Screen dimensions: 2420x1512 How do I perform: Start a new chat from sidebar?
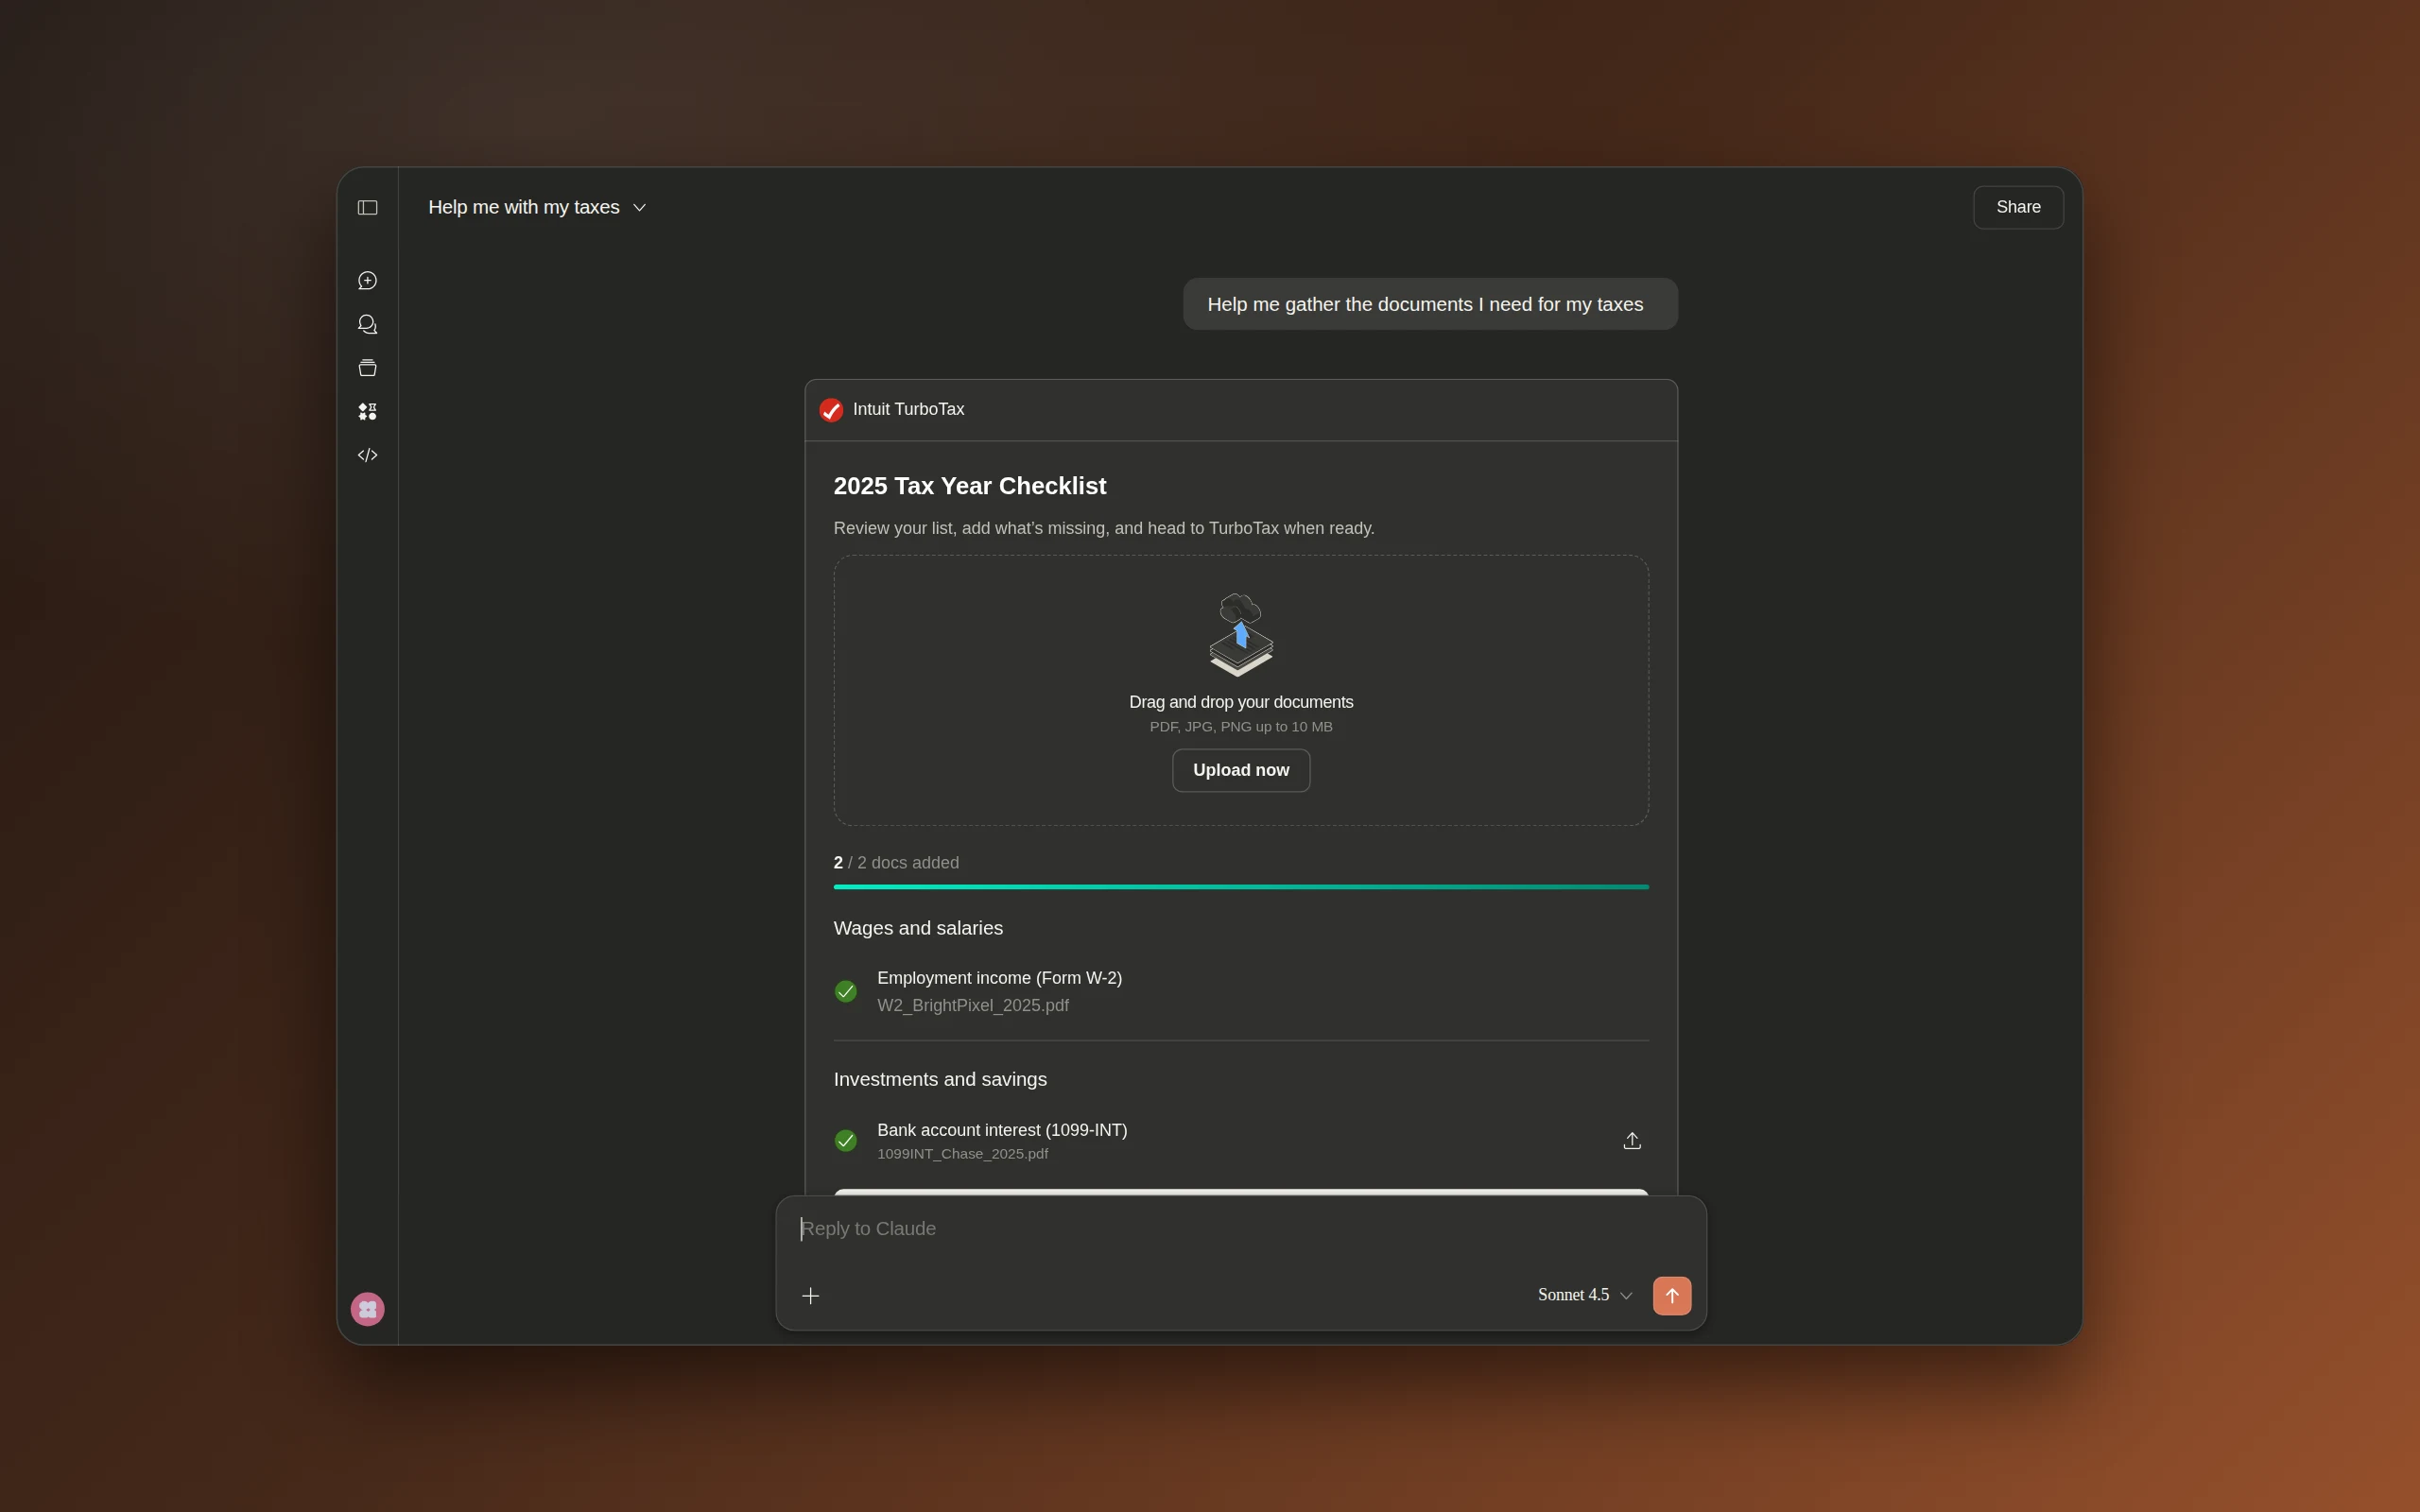[x=367, y=281]
